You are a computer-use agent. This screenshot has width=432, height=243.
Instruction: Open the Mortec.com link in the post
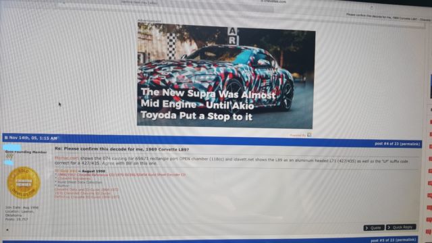pos(67,158)
